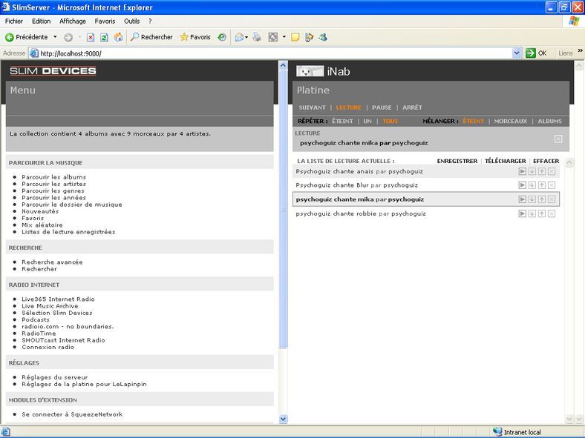
Task: Remove 'Psychoguiz chante anais' from the playlist
Action: click(552, 171)
